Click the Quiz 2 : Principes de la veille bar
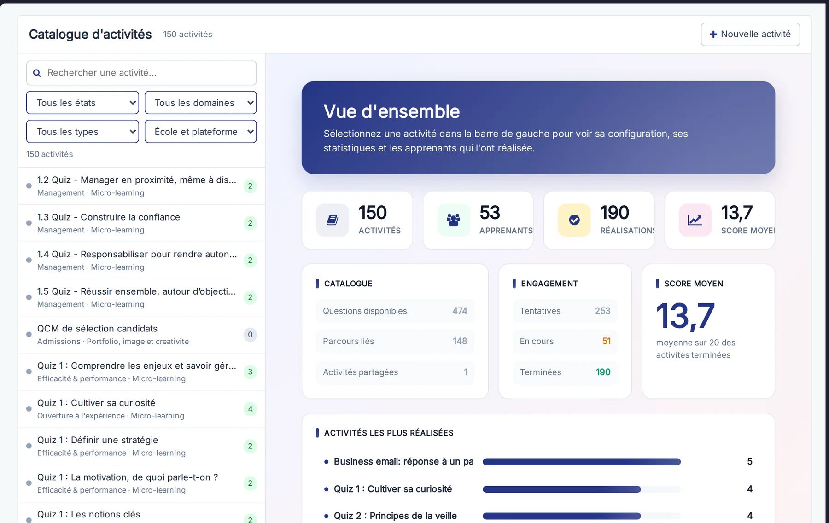The image size is (829, 523). coord(582,516)
